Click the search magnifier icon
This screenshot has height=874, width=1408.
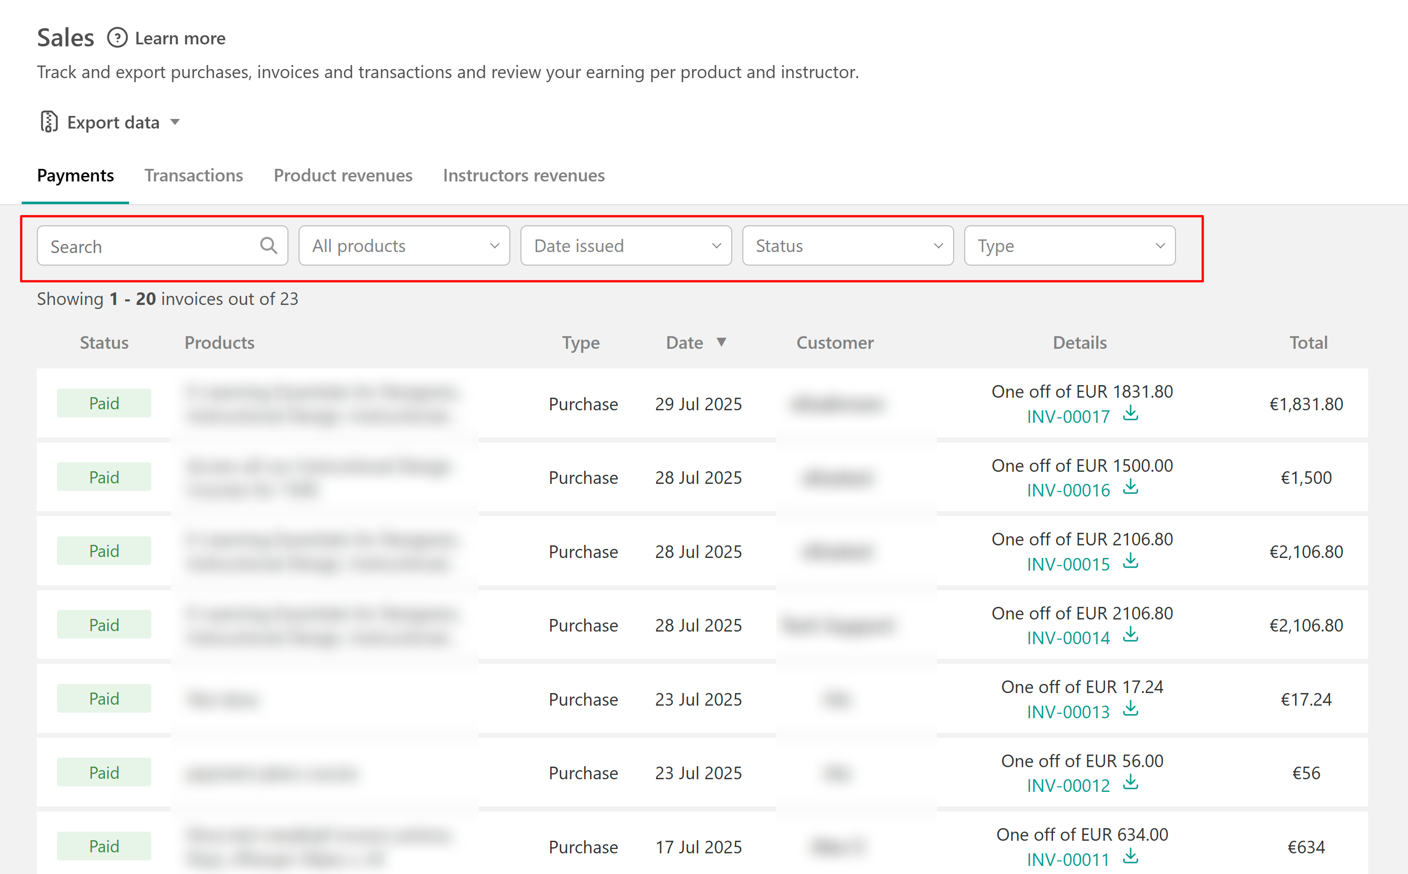(268, 245)
